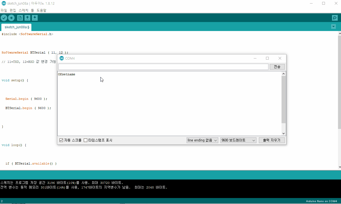Save sketch with the Save icon
Screen dimensions: 341x204
click(x=35, y=18)
